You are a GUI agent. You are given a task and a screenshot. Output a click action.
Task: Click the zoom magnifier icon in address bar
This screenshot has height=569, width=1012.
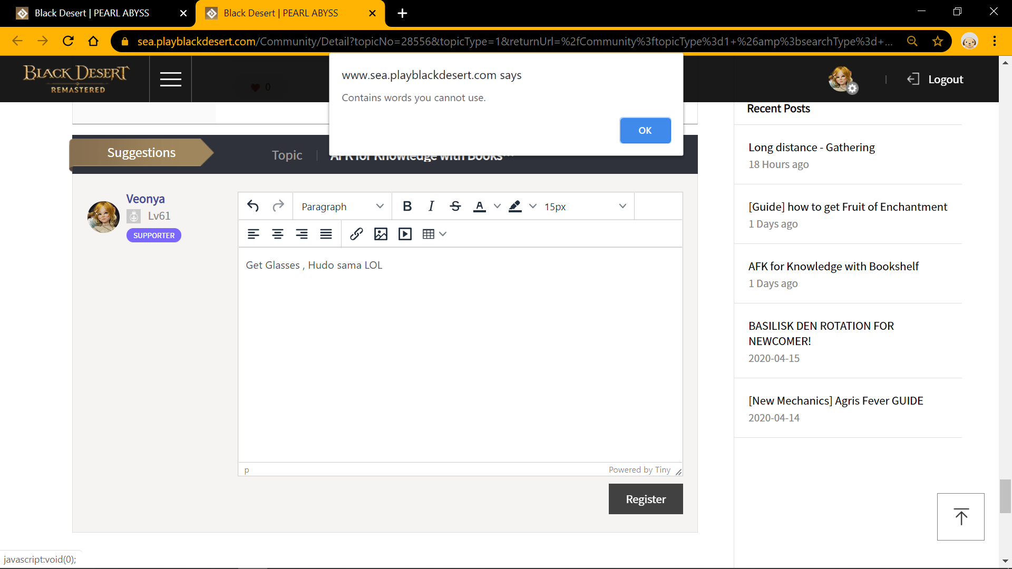pos(912,41)
